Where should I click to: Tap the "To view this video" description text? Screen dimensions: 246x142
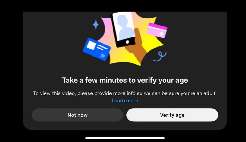[x=125, y=93]
